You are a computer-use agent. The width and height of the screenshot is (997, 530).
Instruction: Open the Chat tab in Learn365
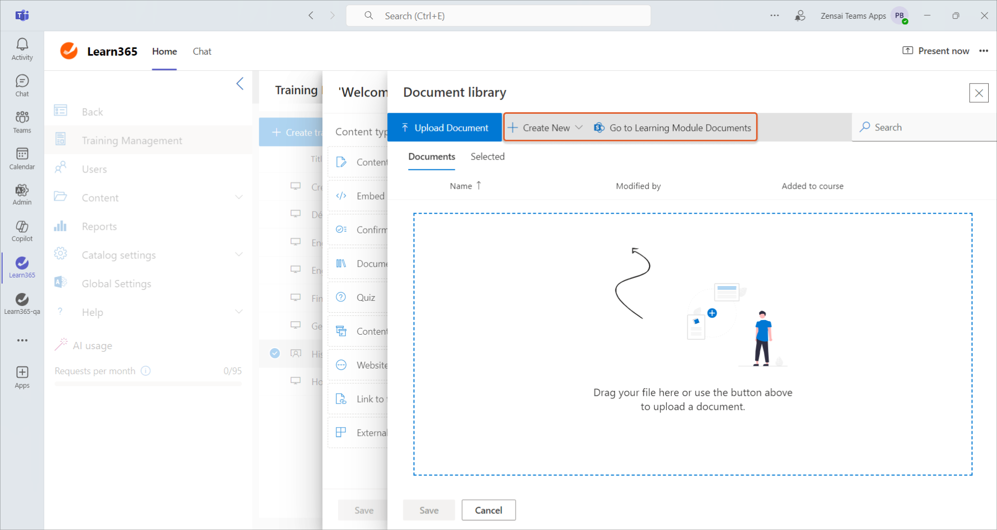202,51
